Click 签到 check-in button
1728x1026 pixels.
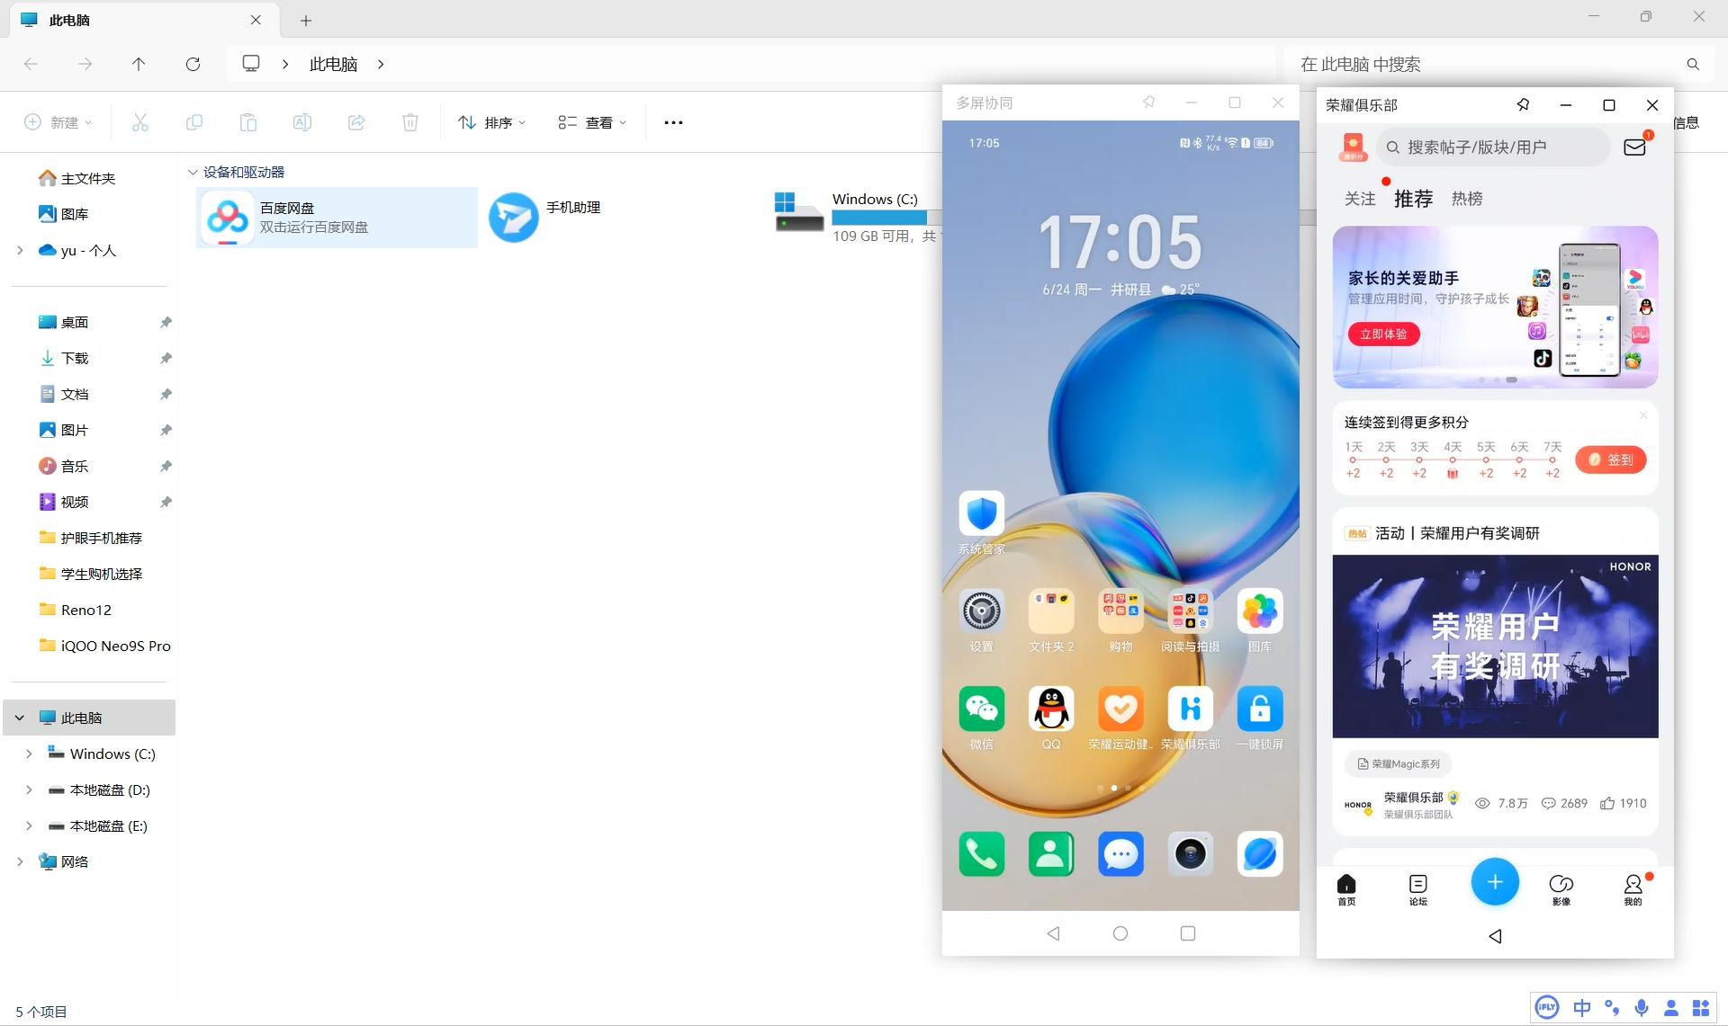1610,459
